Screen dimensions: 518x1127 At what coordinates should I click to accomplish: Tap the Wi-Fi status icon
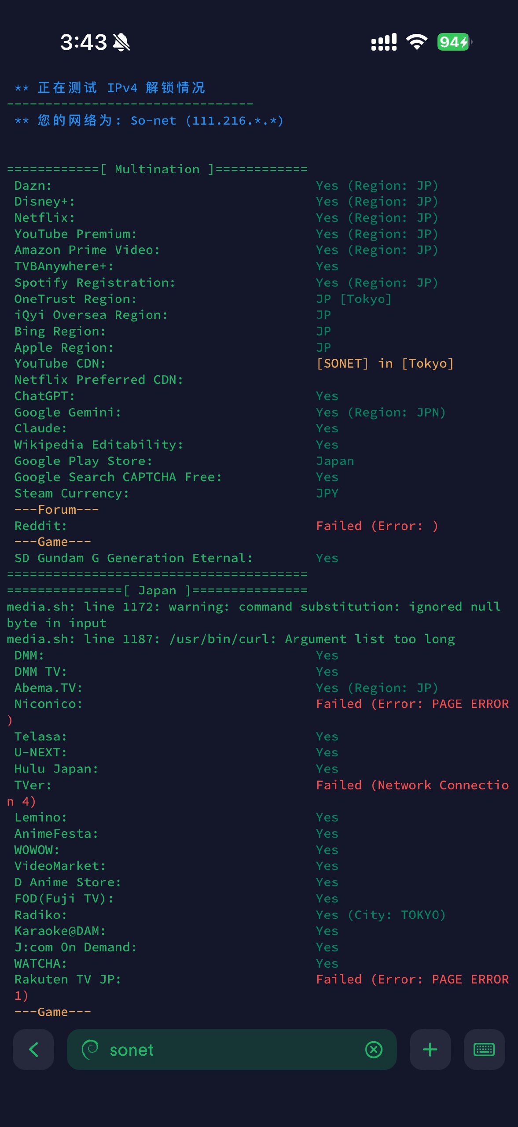416,42
